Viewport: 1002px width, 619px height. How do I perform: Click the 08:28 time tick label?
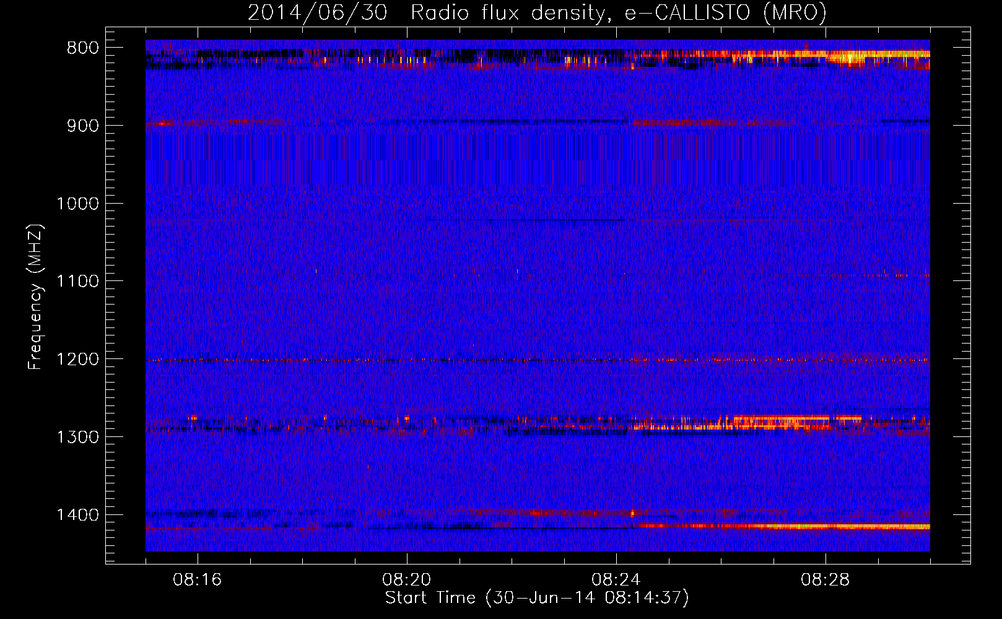tap(826, 580)
